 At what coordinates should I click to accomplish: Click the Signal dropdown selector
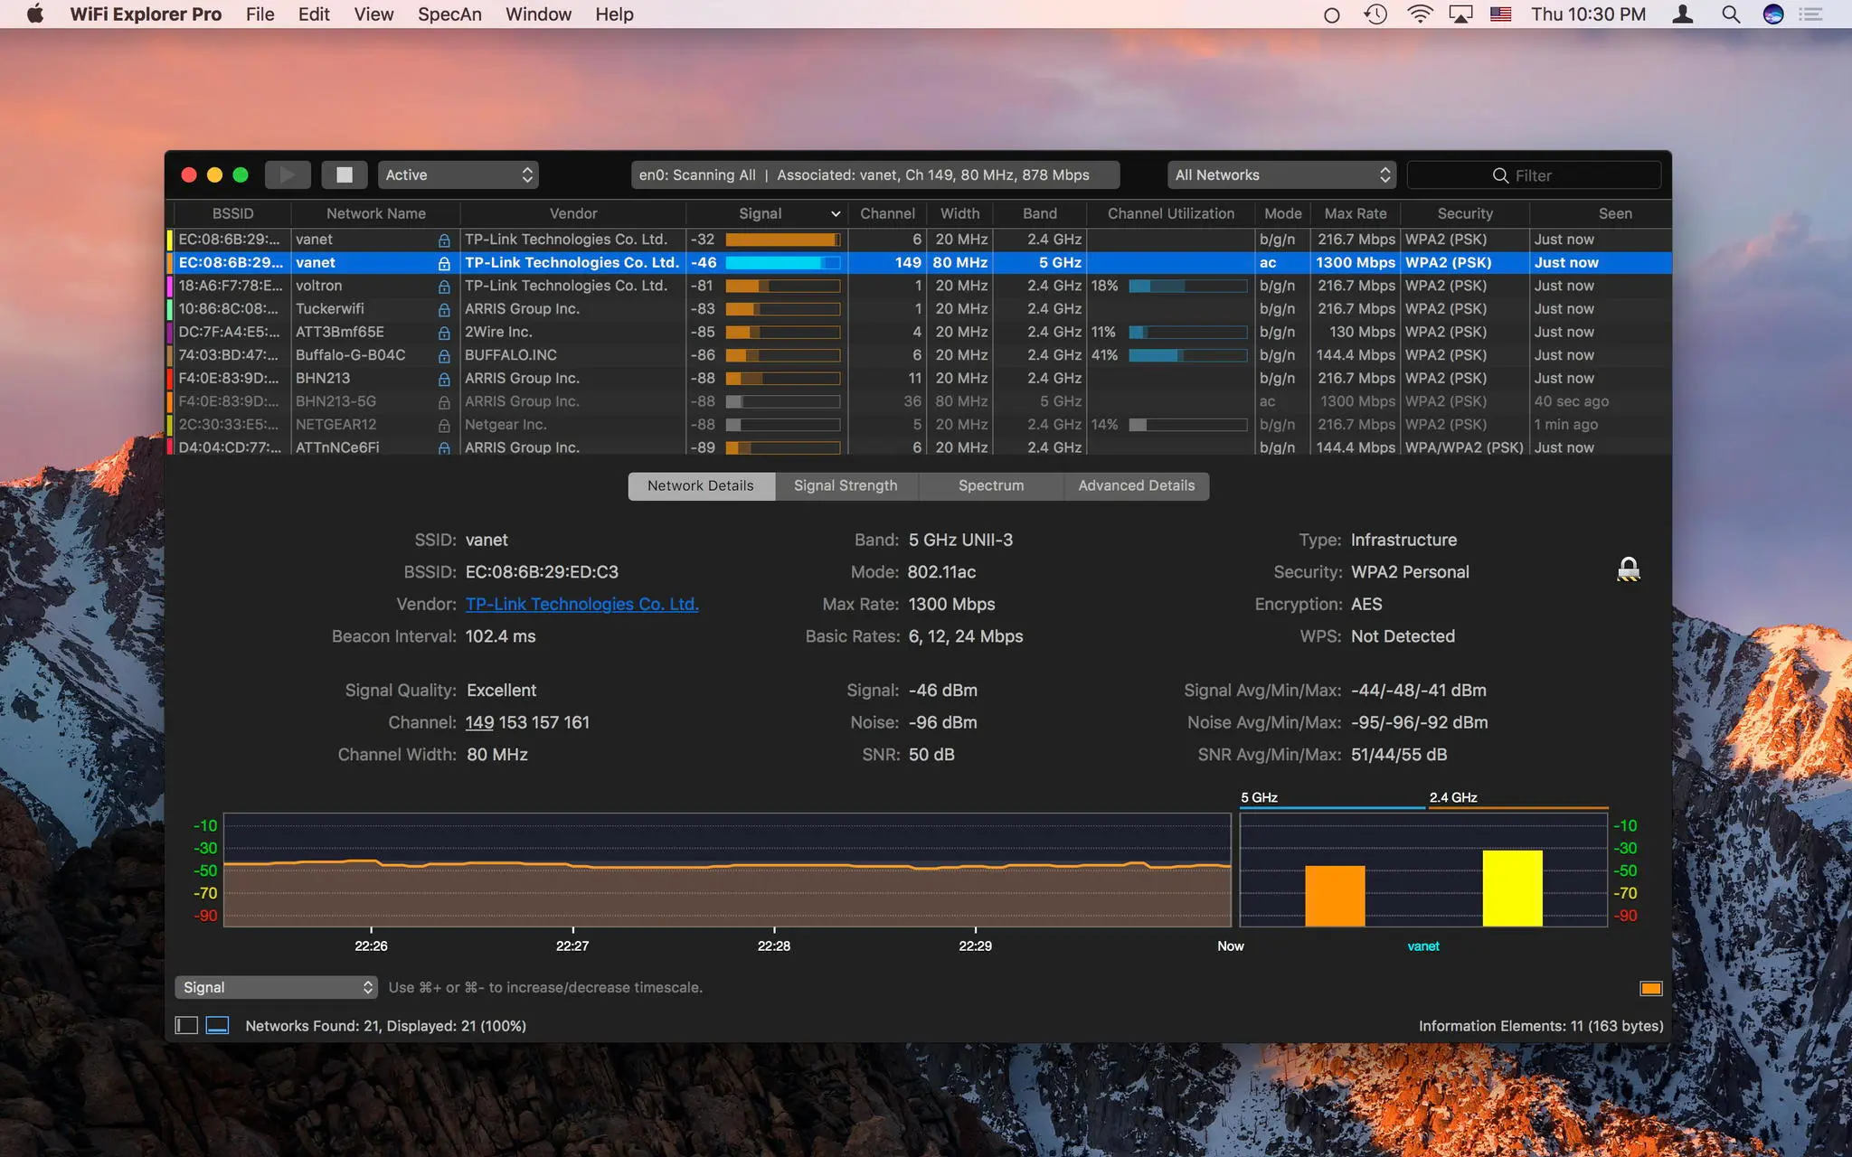click(275, 986)
